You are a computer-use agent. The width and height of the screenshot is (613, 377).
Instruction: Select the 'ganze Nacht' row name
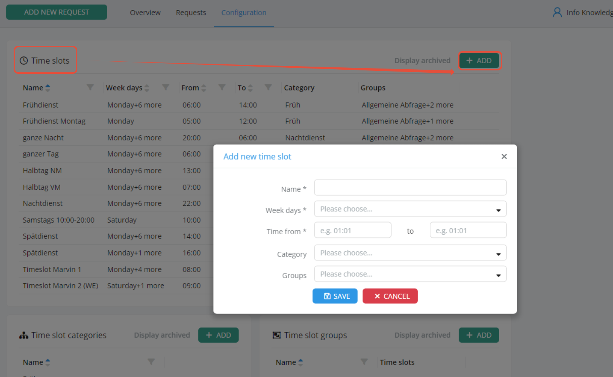click(x=43, y=138)
